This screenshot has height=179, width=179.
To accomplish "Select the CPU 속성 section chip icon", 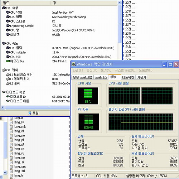I will click(x=4, y=8).
